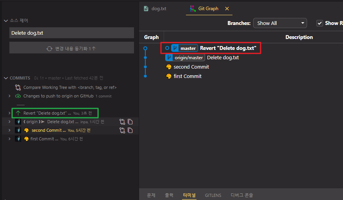Expand the second Commit row
The height and width of the screenshot is (200, 343).
click(9, 130)
